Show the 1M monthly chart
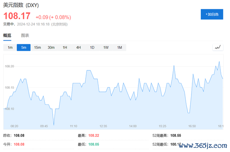This screenshot has height=152, width=230. coord(120,47)
